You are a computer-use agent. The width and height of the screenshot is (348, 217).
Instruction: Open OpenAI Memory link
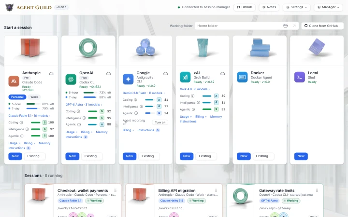pos(101,132)
